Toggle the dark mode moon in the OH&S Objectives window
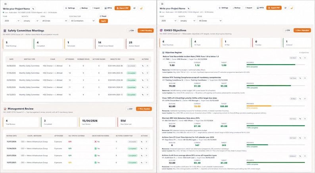 [292, 8]
